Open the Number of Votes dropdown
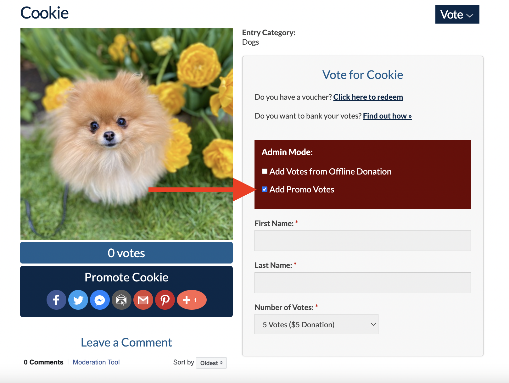509x383 pixels. pos(316,324)
